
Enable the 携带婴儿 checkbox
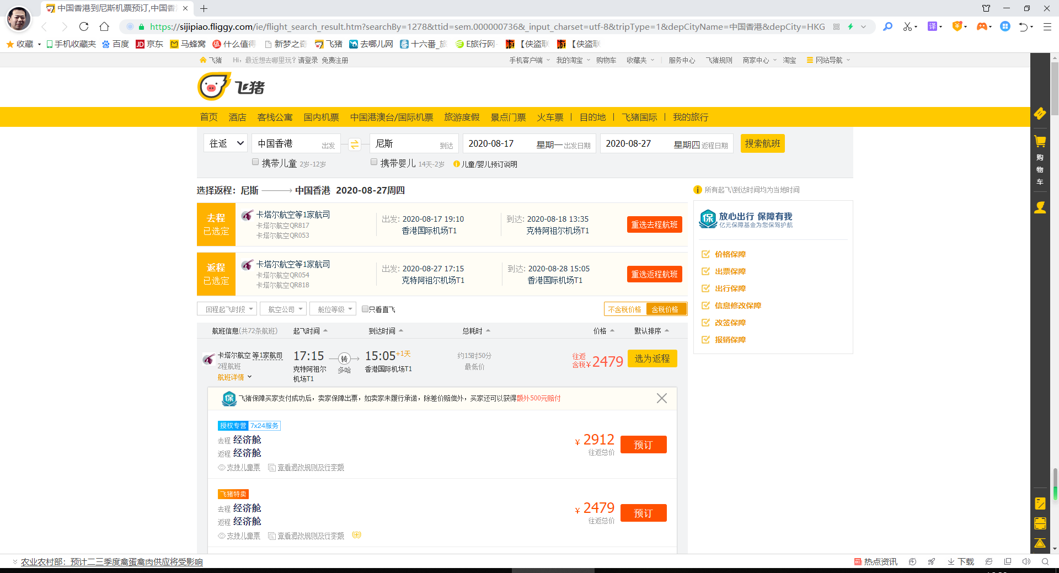374,162
